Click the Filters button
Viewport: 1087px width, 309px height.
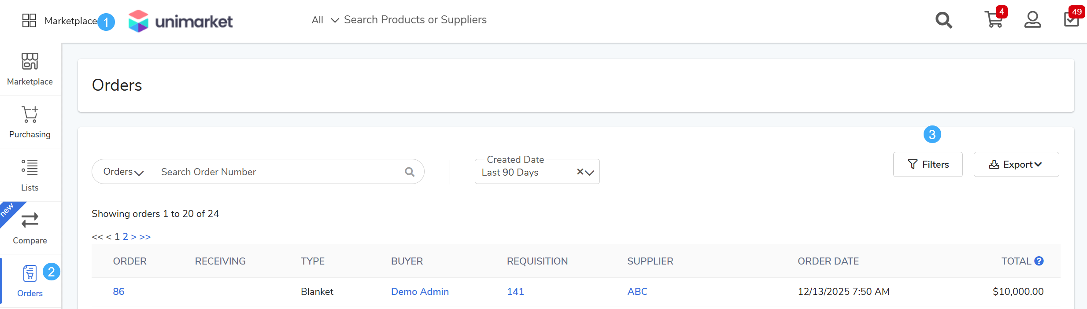928,165
